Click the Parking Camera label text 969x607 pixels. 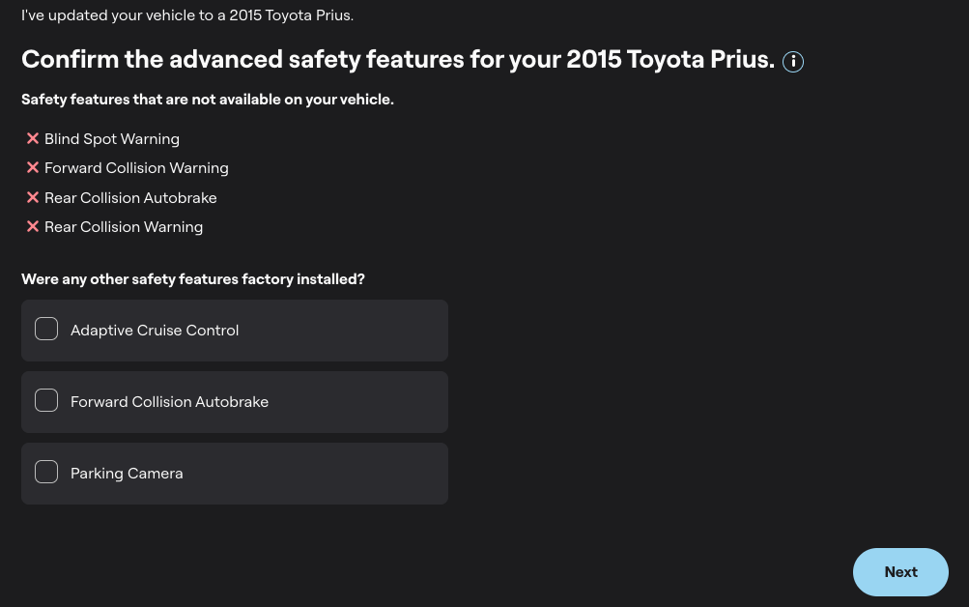tap(127, 474)
